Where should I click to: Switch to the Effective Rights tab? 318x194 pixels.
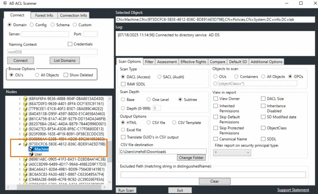pos(193,62)
